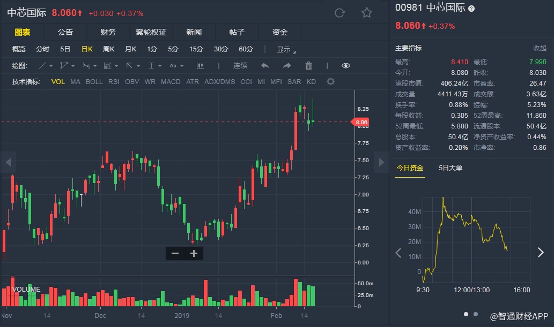Add stock to favorites with star icon
The height and width of the screenshot is (327, 554).
[367, 13]
